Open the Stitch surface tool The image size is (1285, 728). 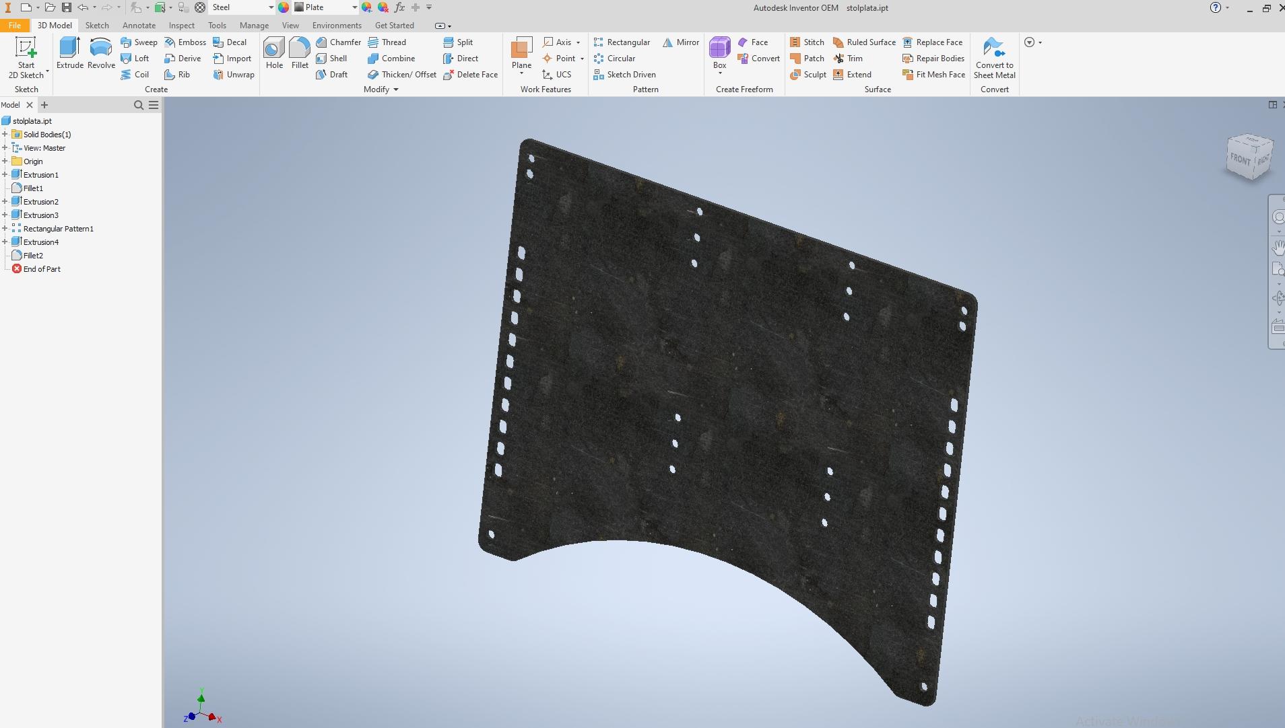807,42
